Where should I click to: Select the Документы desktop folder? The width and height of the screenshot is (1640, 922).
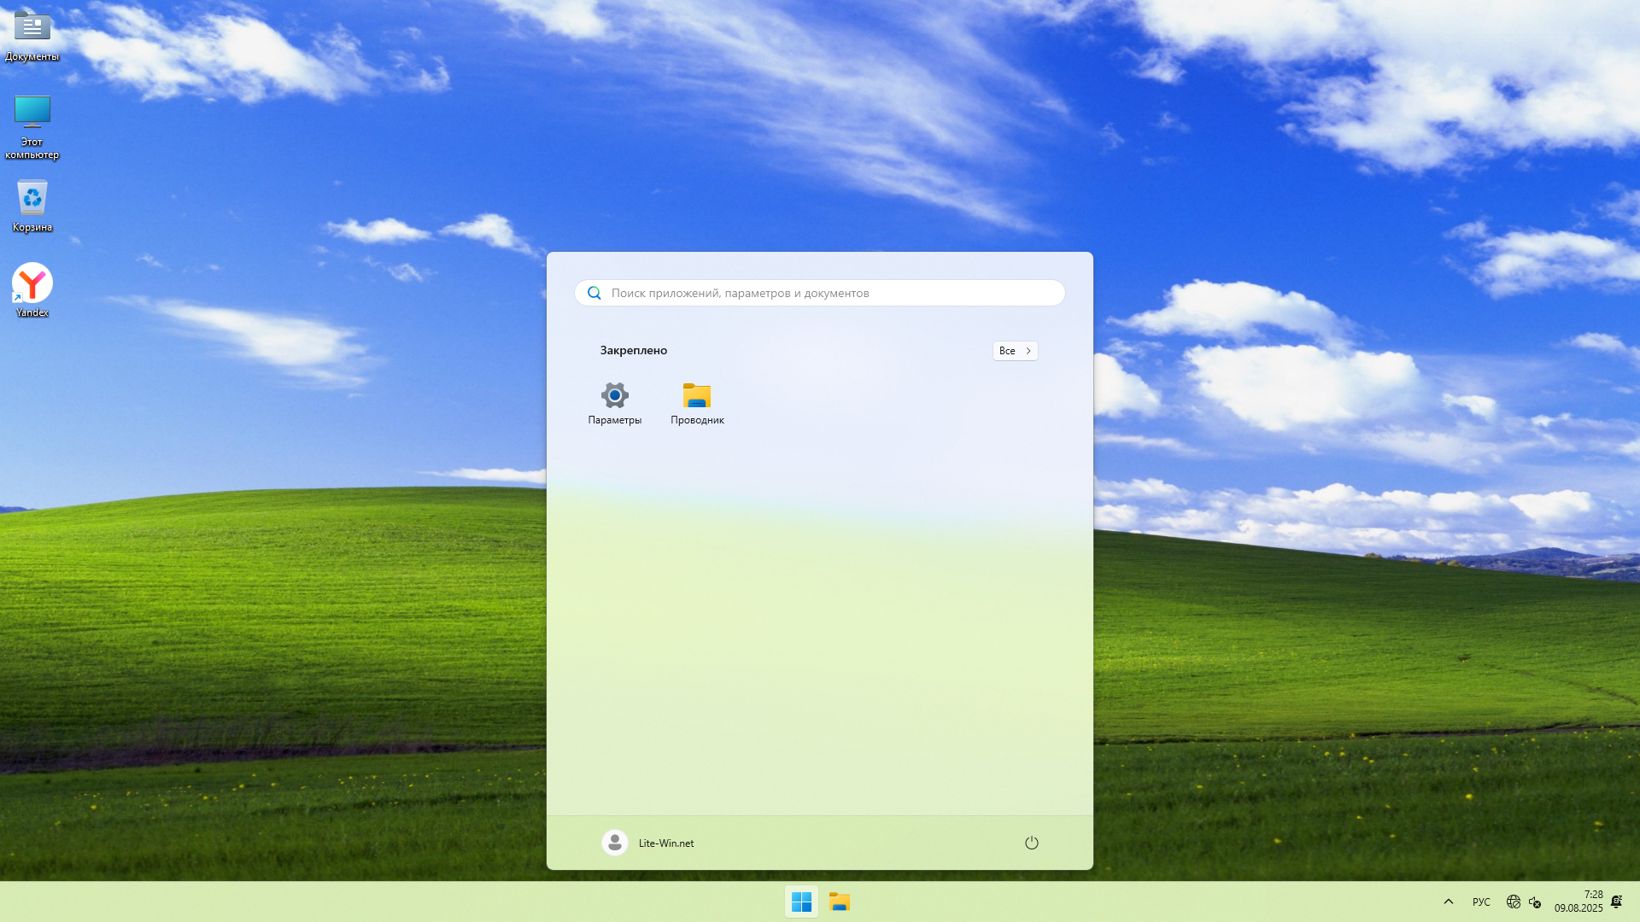tap(32, 34)
